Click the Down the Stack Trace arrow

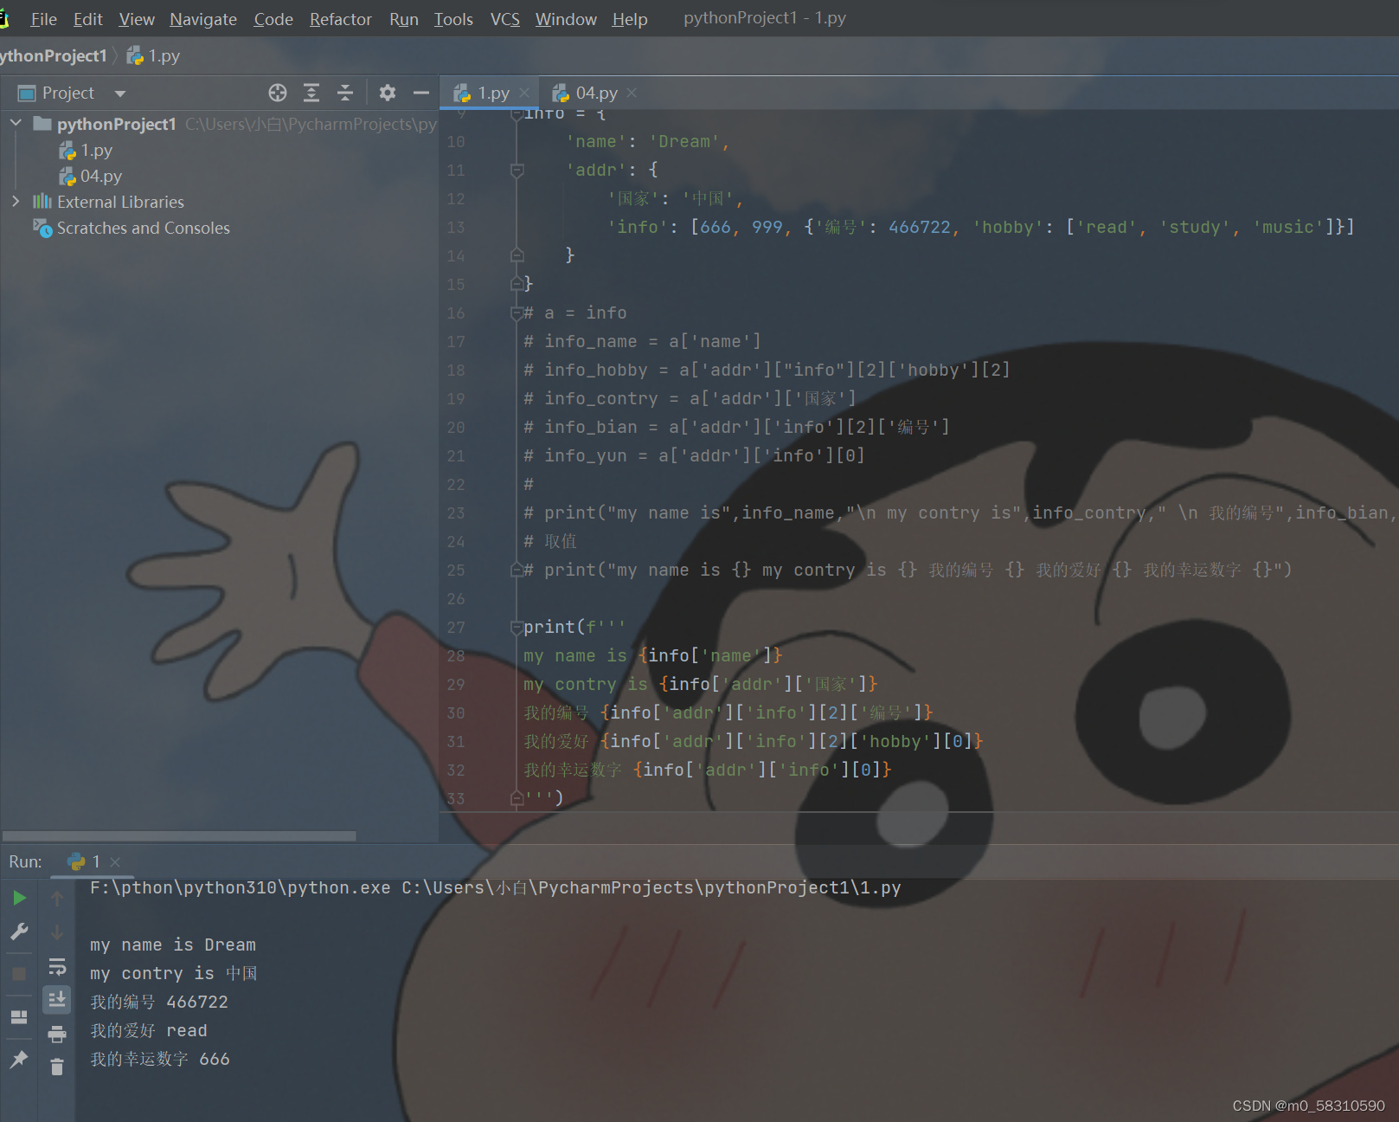57,932
